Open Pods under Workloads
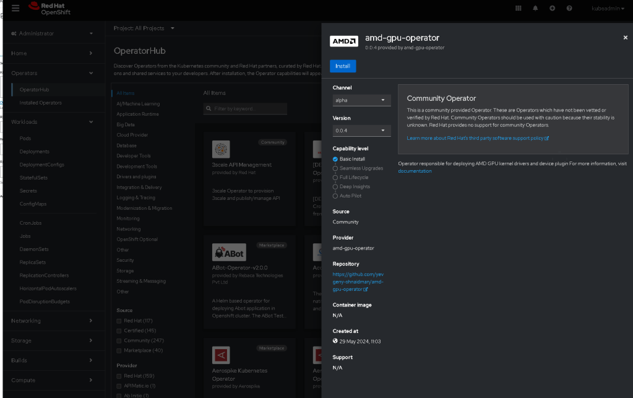633x398 pixels. [x=25, y=139]
